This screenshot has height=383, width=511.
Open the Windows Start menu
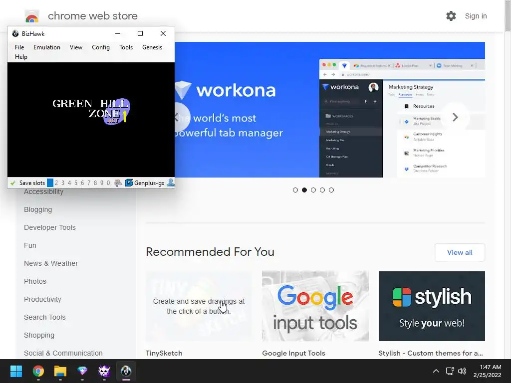tap(16, 371)
